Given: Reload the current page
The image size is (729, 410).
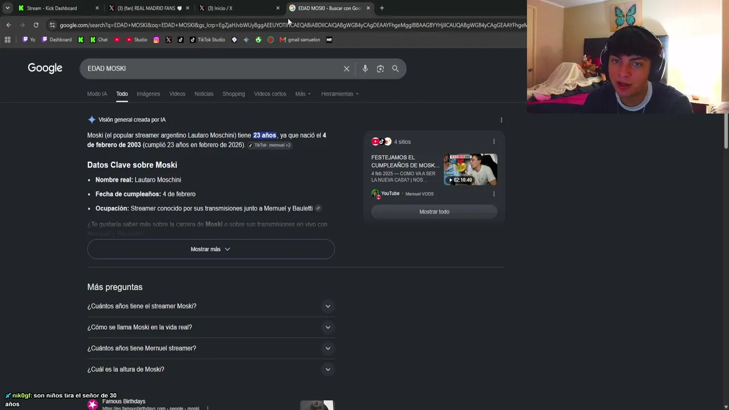Looking at the screenshot, I should coord(36,25).
